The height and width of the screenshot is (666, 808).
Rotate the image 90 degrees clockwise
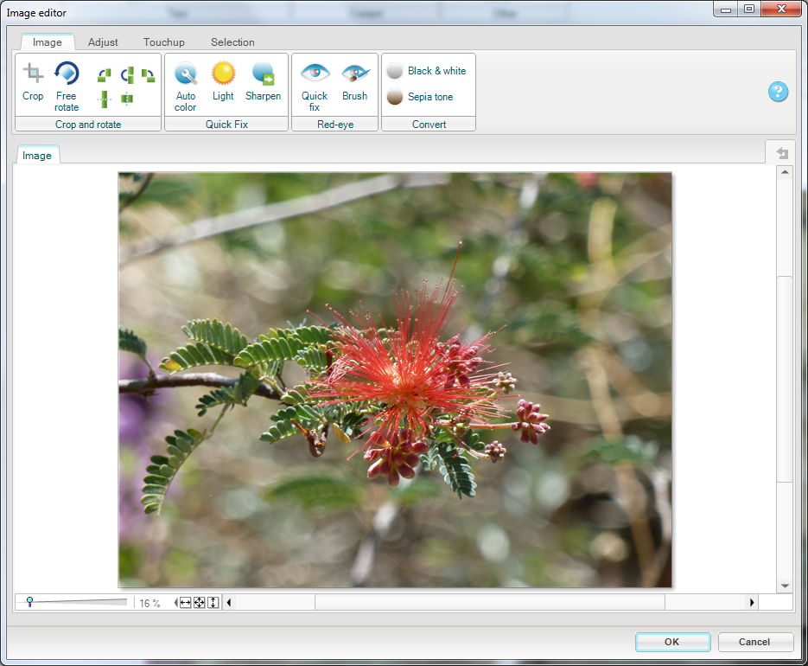point(148,76)
